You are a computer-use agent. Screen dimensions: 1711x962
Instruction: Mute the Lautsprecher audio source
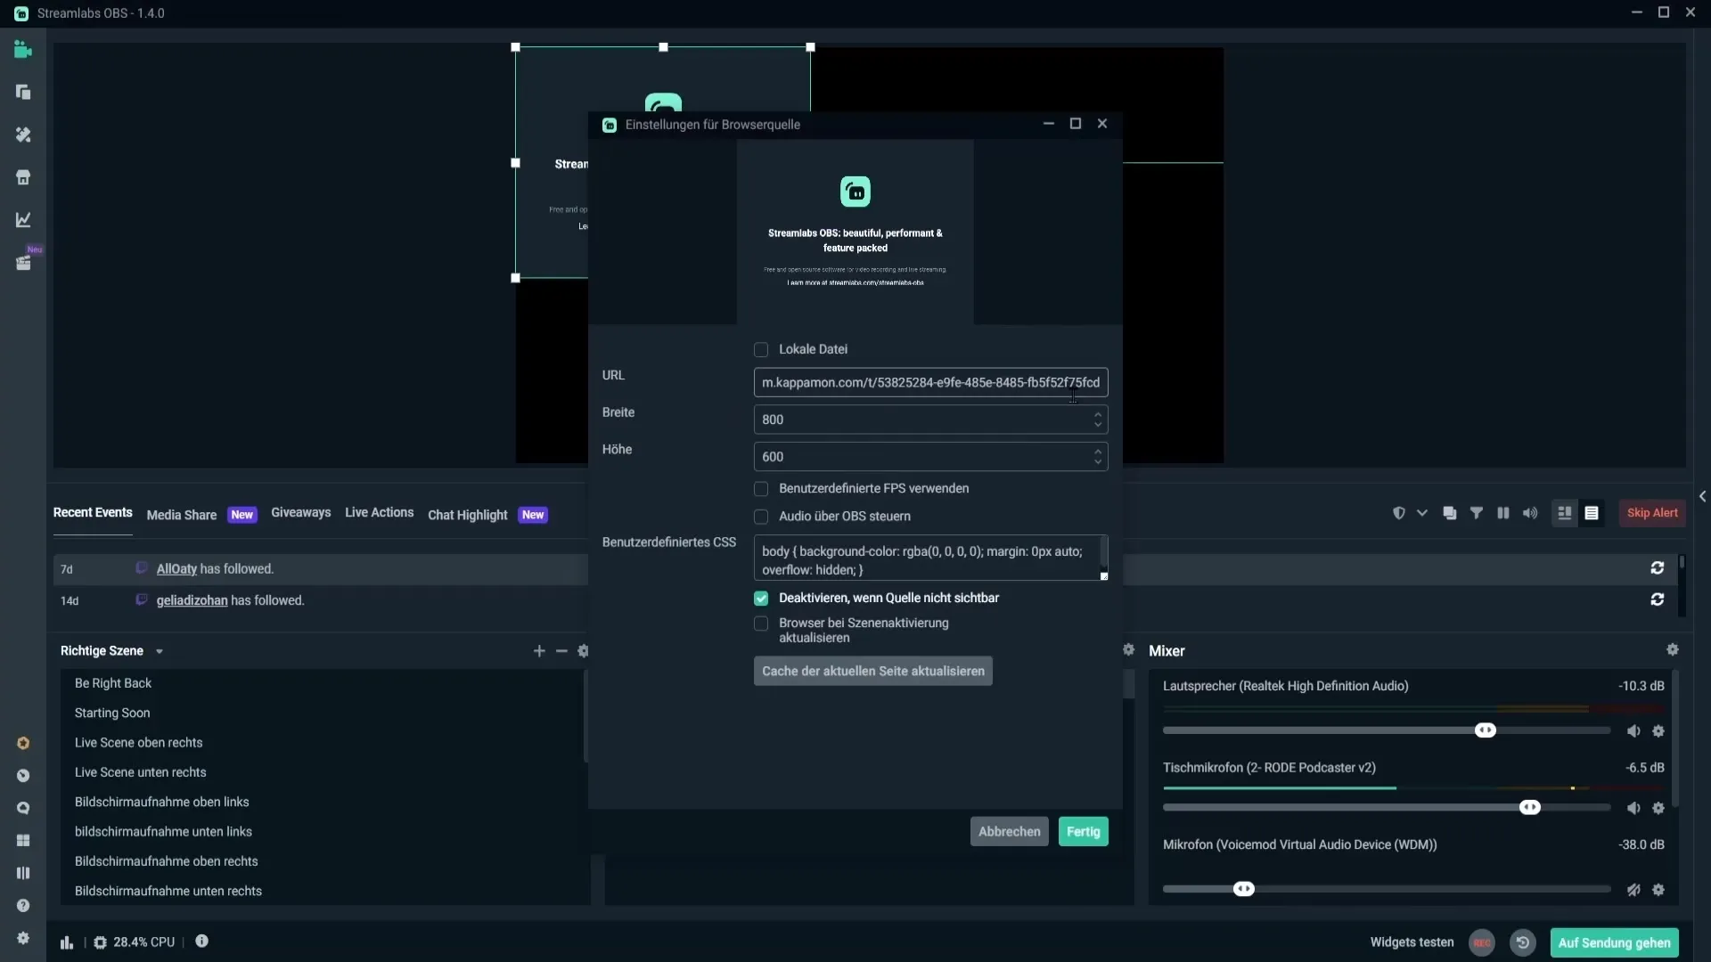(x=1633, y=731)
